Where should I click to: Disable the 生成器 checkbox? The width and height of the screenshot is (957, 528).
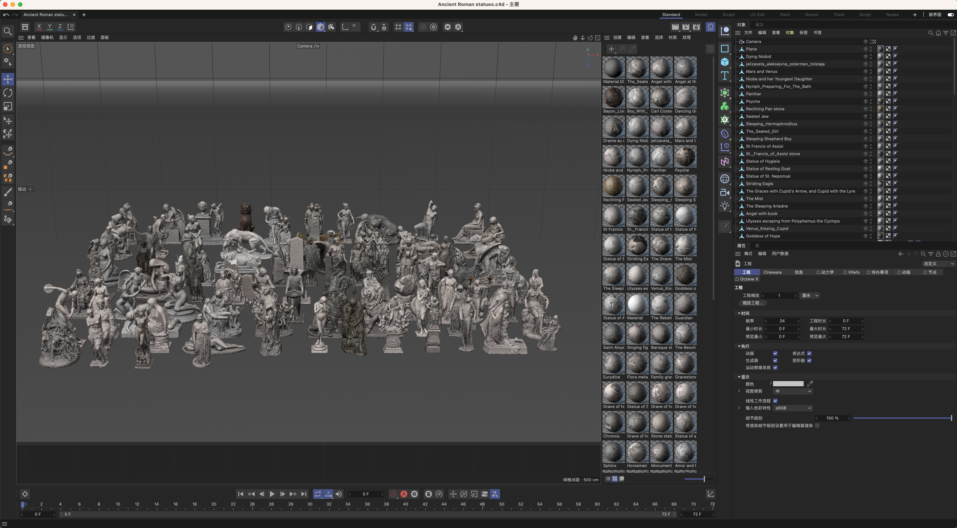point(775,360)
